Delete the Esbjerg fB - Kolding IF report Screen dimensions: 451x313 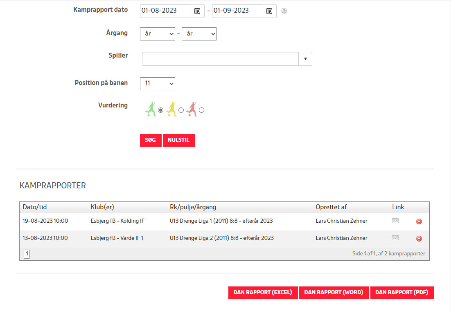tap(419, 221)
